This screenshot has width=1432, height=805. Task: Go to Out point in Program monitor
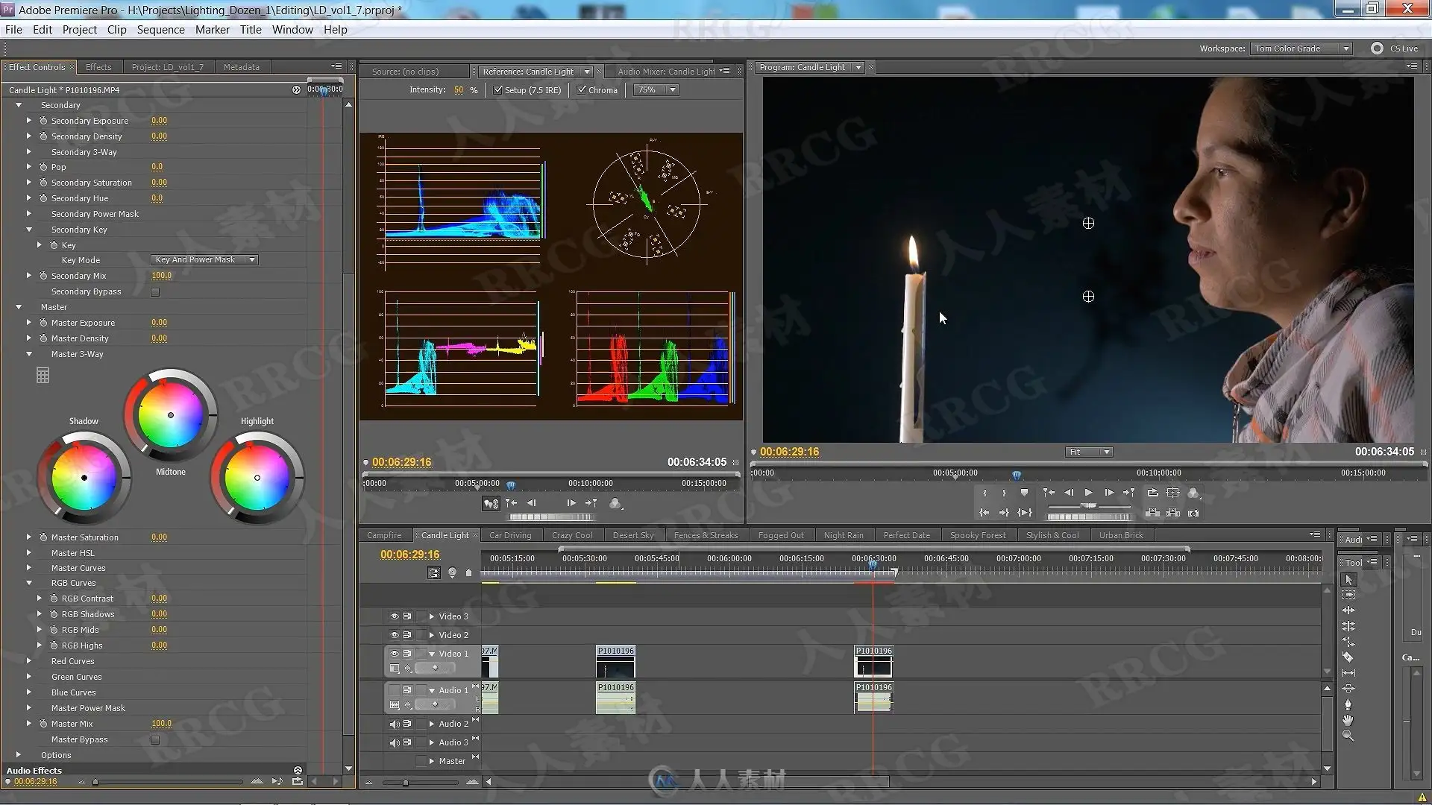tap(1005, 513)
